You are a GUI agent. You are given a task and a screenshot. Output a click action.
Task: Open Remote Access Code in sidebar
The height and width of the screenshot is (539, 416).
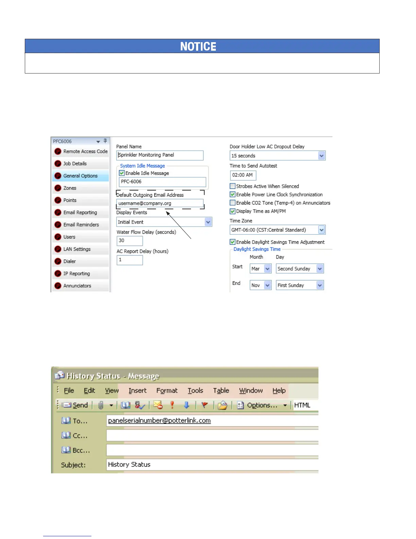point(81,151)
